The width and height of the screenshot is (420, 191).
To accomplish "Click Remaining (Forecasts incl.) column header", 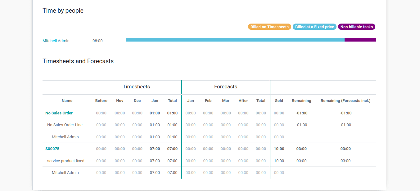I will click(345, 101).
